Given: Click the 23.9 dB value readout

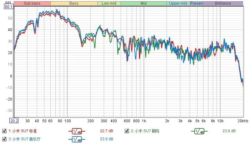Looking at the screenshot, I should [107, 139].
